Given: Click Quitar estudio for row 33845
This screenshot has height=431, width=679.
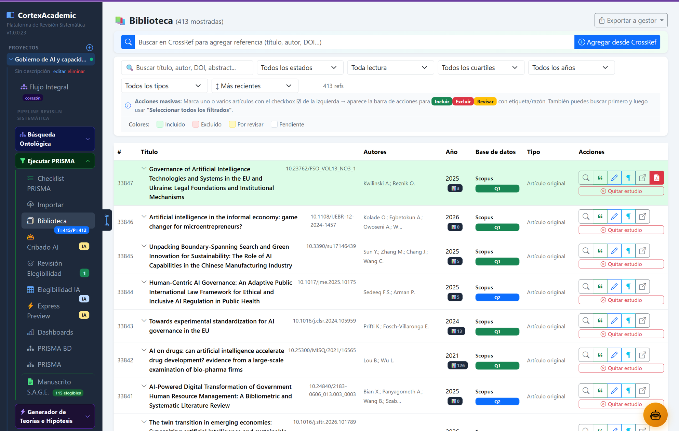Looking at the screenshot, I should [621, 264].
